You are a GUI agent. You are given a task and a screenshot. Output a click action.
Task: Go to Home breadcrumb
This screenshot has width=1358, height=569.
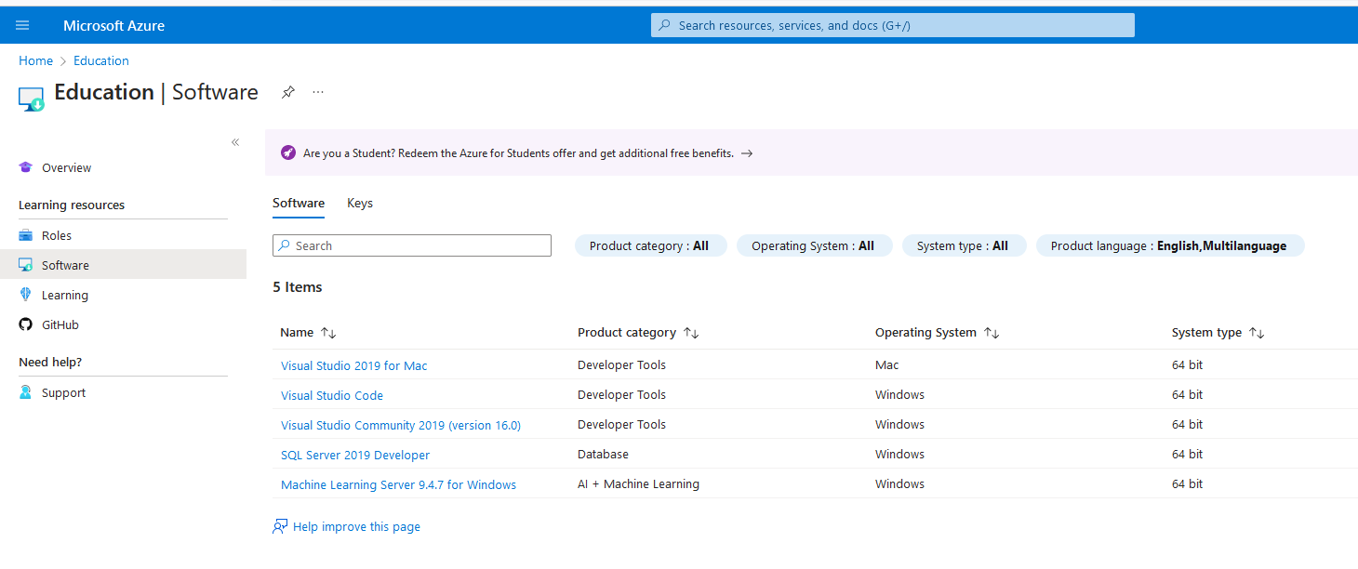35,60
